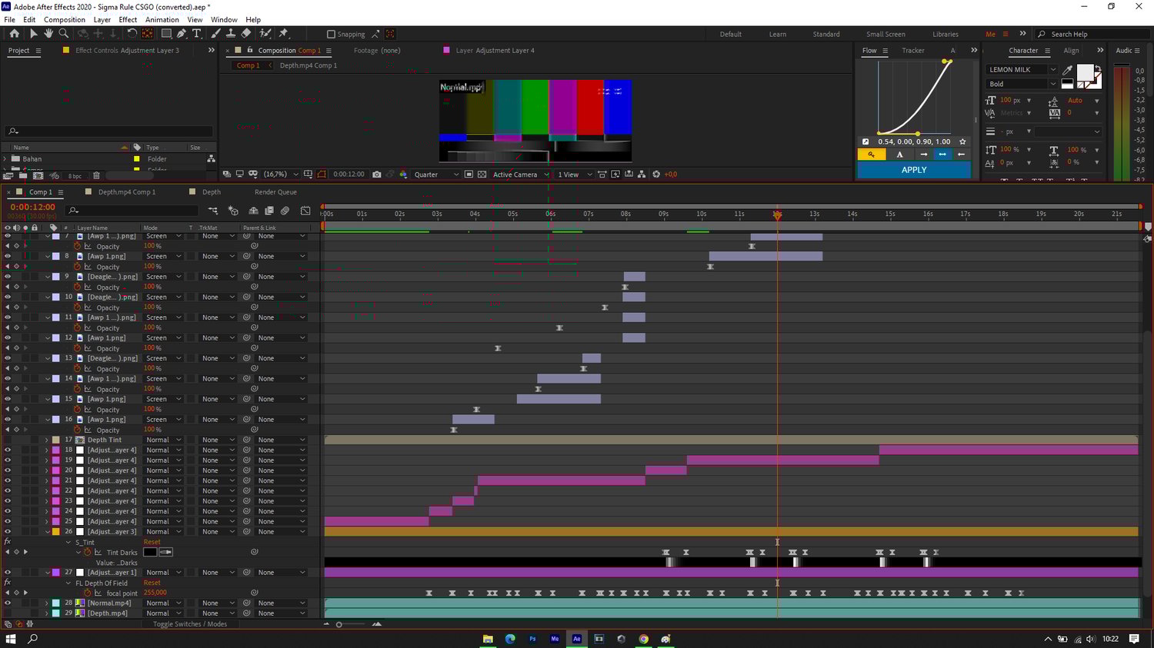Screen dimensions: 1154x648
Task: Expand layer 17 Depth Tint
Action: pyautogui.click(x=47, y=440)
